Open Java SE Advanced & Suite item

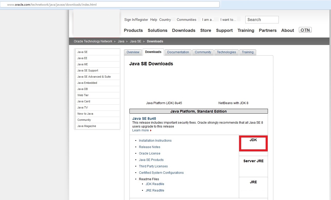tap(98, 77)
